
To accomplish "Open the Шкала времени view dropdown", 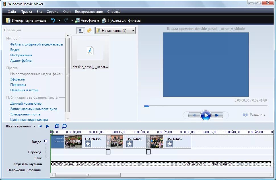I will 20,126.
